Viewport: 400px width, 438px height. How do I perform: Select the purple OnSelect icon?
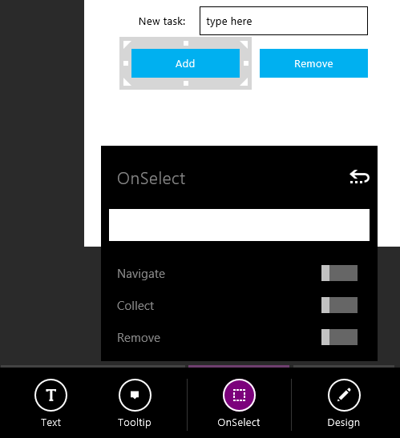coord(239,395)
